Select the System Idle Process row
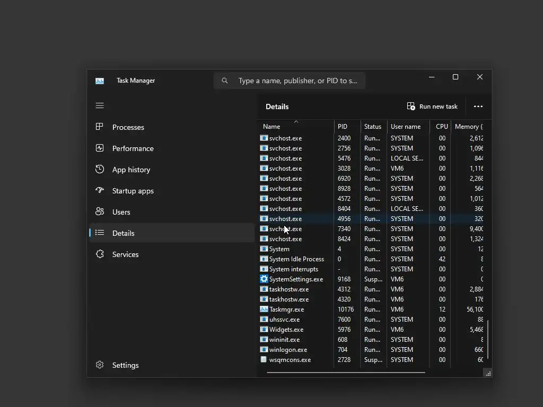Screen dimensions: 543x407 (371, 259)
